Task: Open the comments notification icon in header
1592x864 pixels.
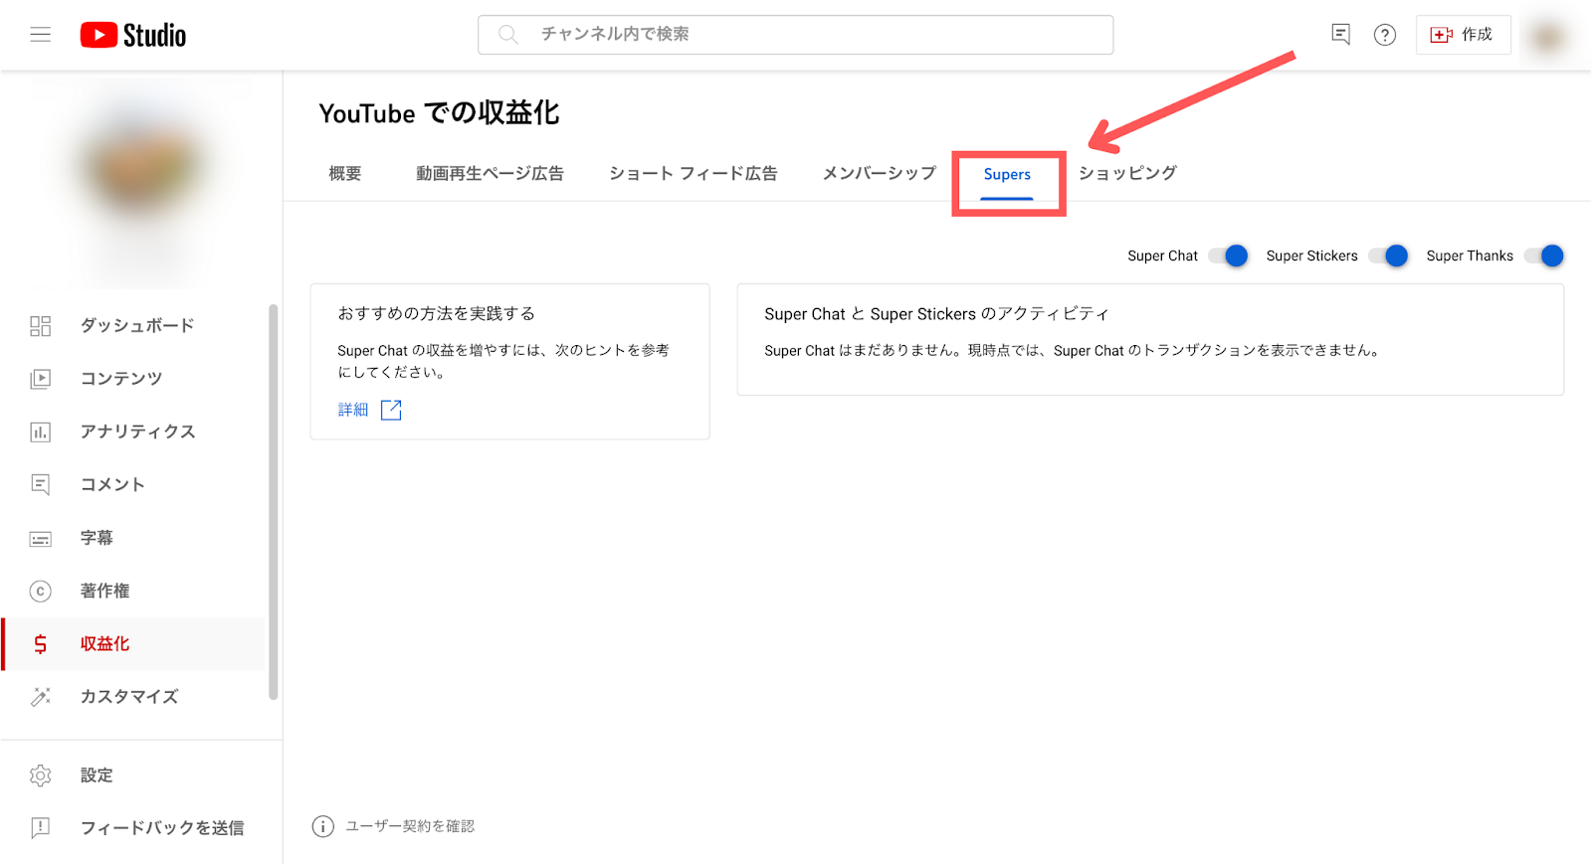Action: pyautogui.click(x=1341, y=35)
